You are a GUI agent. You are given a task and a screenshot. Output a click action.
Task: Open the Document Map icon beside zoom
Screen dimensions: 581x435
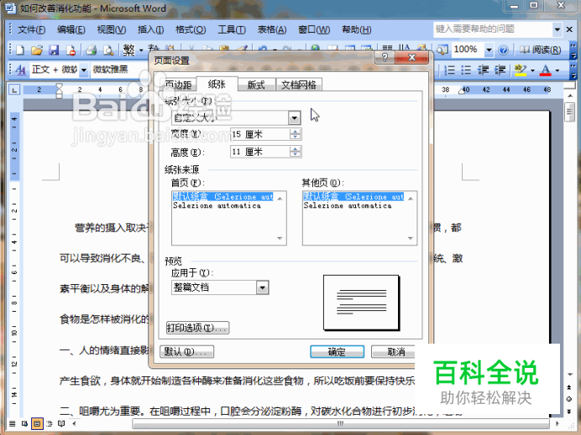pyautogui.click(x=442, y=49)
